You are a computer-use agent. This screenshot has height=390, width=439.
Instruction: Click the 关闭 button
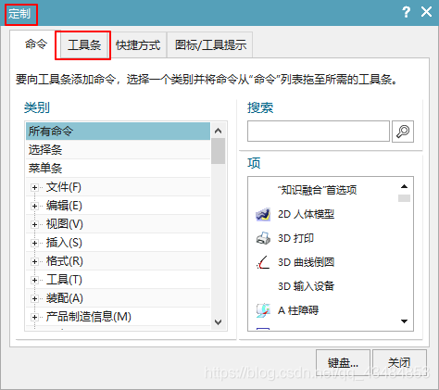click(x=399, y=362)
